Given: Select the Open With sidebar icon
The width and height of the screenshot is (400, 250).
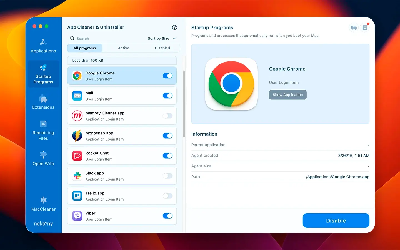Looking at the screenshot, I should (43, 158).
